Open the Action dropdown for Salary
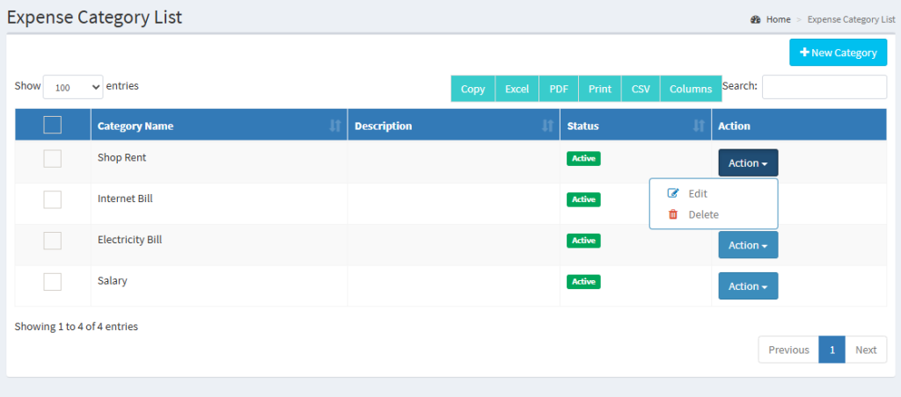The height and width of the screenshot is (397, 901). [748, 286]
